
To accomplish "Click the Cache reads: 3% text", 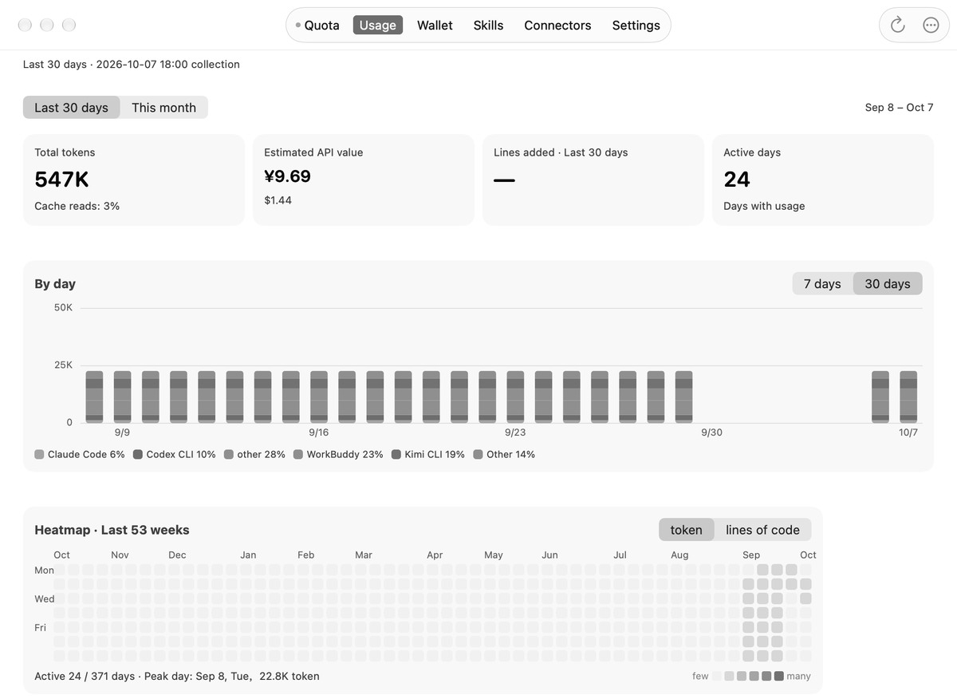I will pos(77,206).
